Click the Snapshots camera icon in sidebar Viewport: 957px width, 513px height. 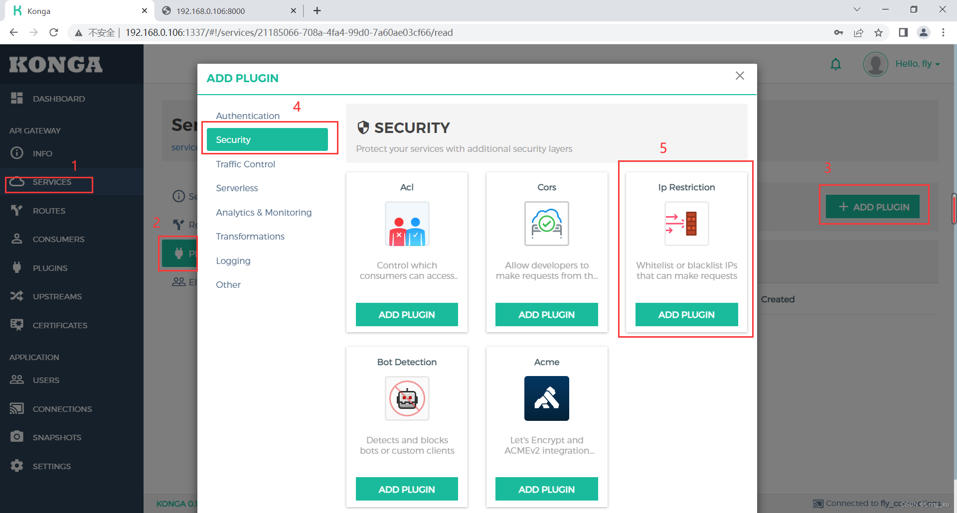pos(17,437)
